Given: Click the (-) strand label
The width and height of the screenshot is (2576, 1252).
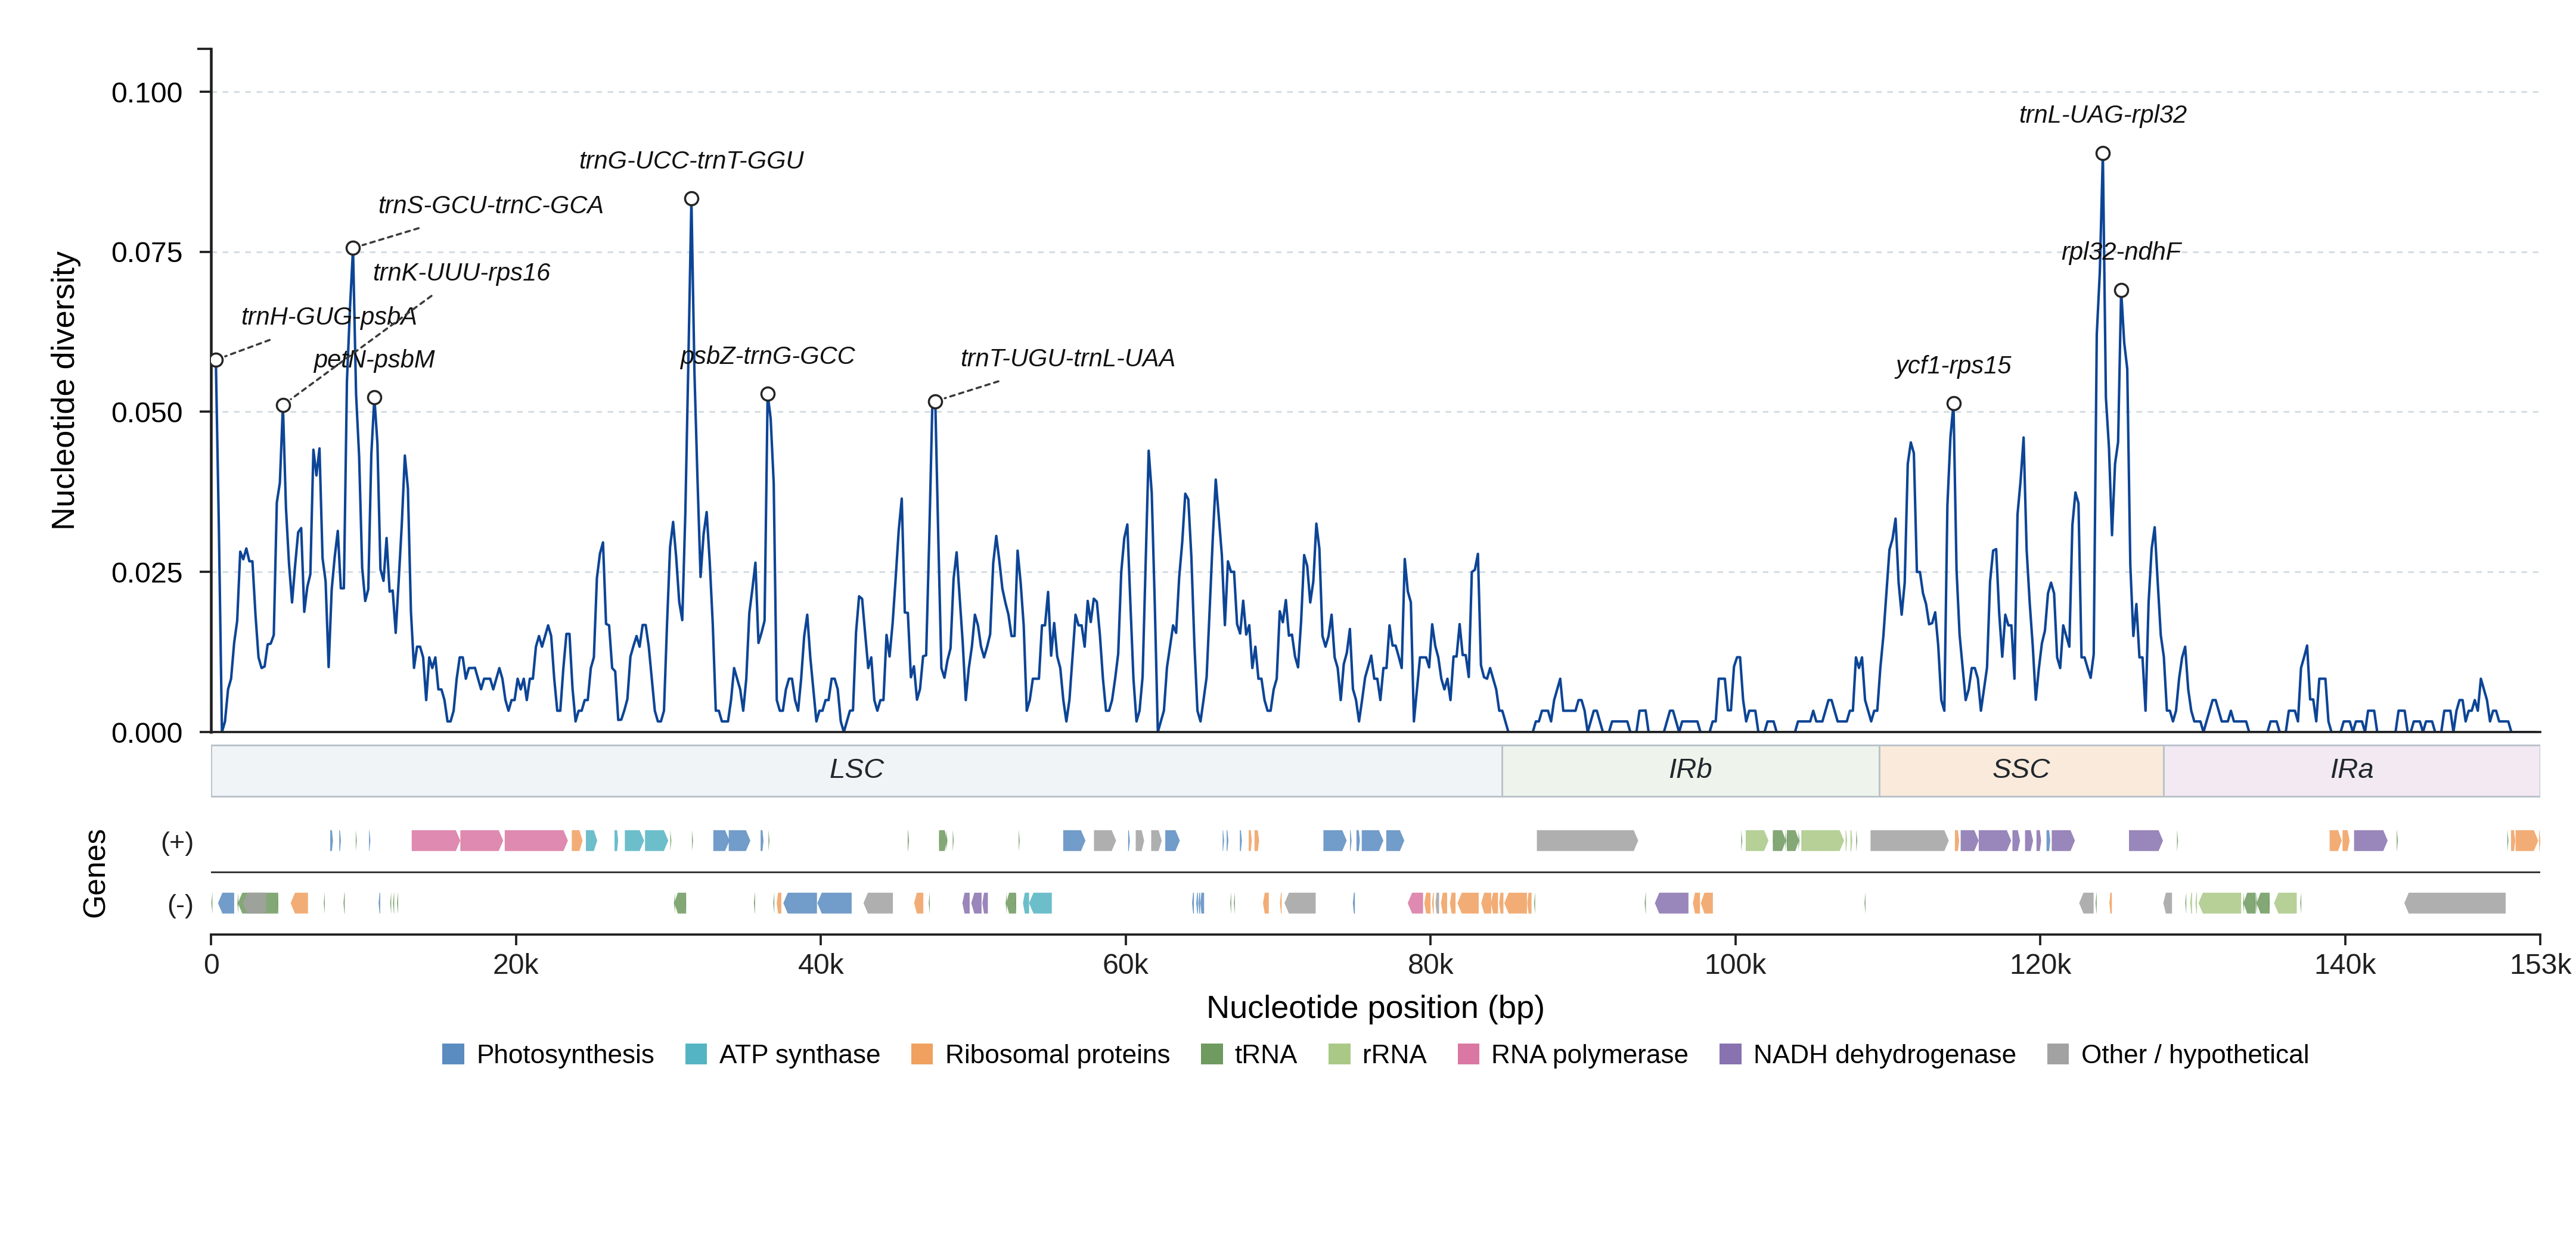Looking at the screenshot, I should 180,905.
